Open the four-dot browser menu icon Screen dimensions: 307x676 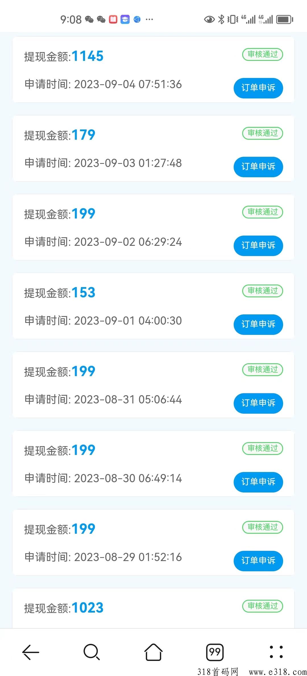[276, 652]
